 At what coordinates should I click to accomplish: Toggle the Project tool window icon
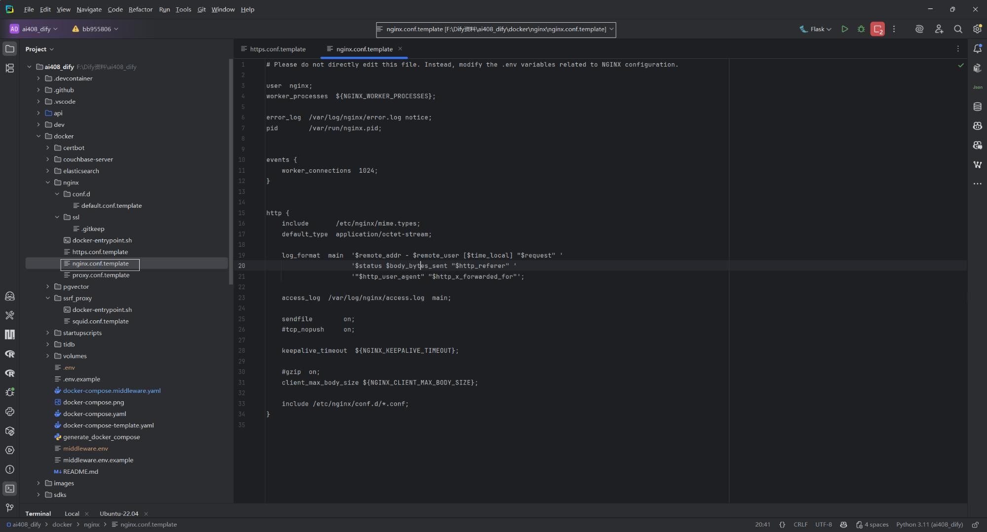[x=10, y=49]
